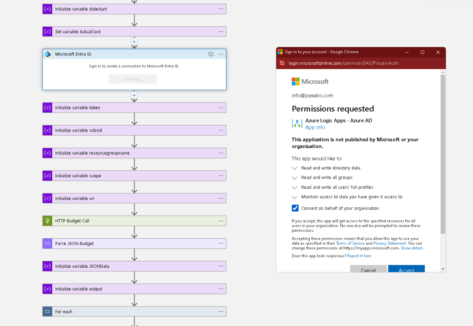Open ellipsis menu for Initialize variable uri
Viewport: 473px width, 326px height.
tap(221, 198)
